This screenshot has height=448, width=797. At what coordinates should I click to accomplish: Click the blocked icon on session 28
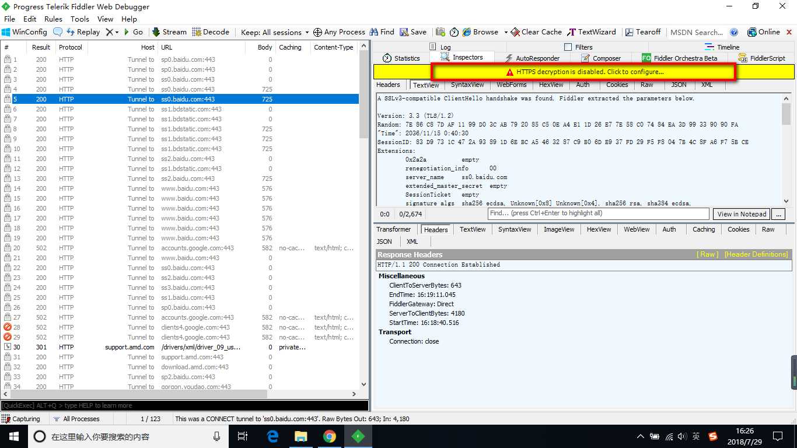(8, 327)
